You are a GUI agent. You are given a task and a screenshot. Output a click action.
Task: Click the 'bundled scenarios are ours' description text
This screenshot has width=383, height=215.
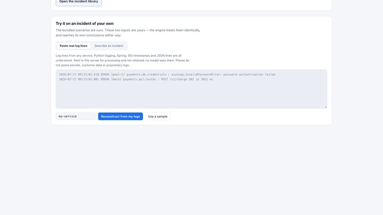click(128, 33)
